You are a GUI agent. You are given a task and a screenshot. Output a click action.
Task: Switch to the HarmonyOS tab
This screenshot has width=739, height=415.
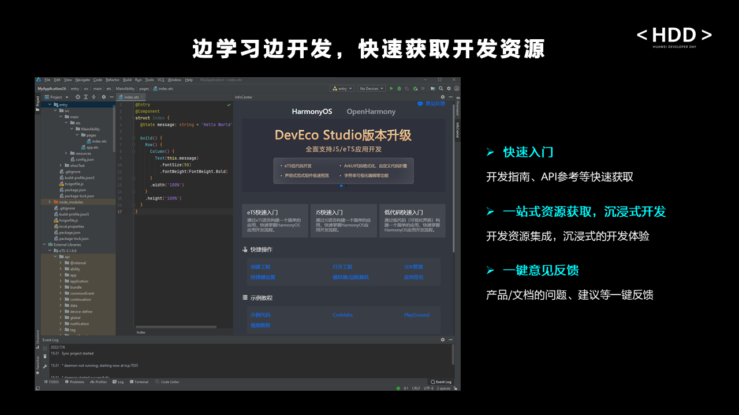(x=312, y=111)
